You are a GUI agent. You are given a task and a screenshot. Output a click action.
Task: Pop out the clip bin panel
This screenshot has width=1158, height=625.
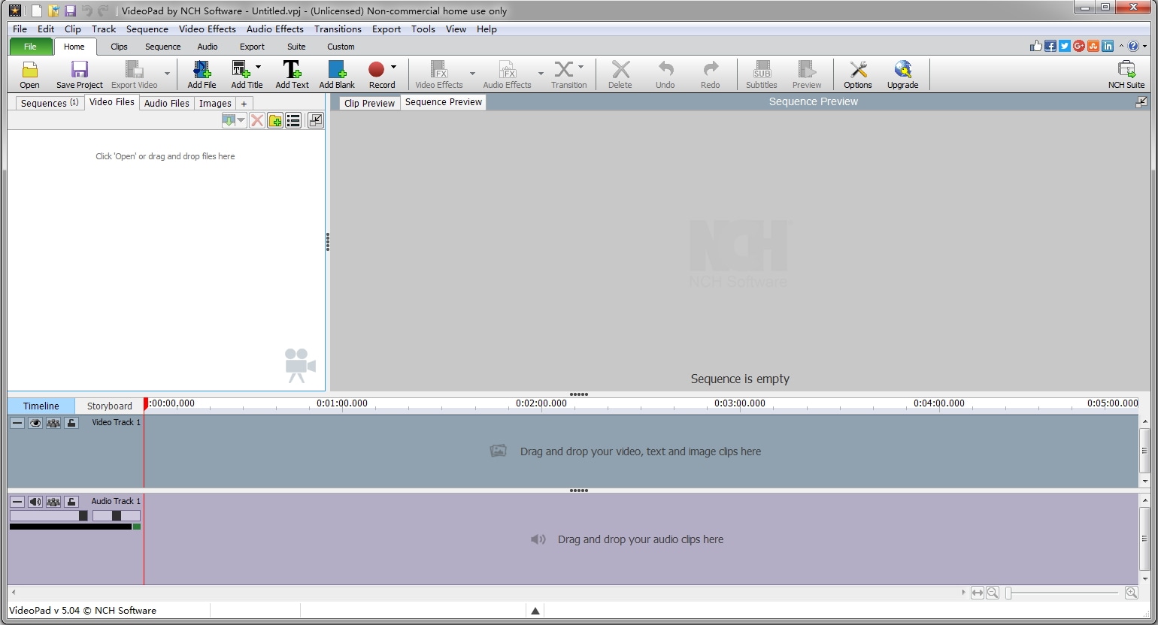tap(316, 120)
